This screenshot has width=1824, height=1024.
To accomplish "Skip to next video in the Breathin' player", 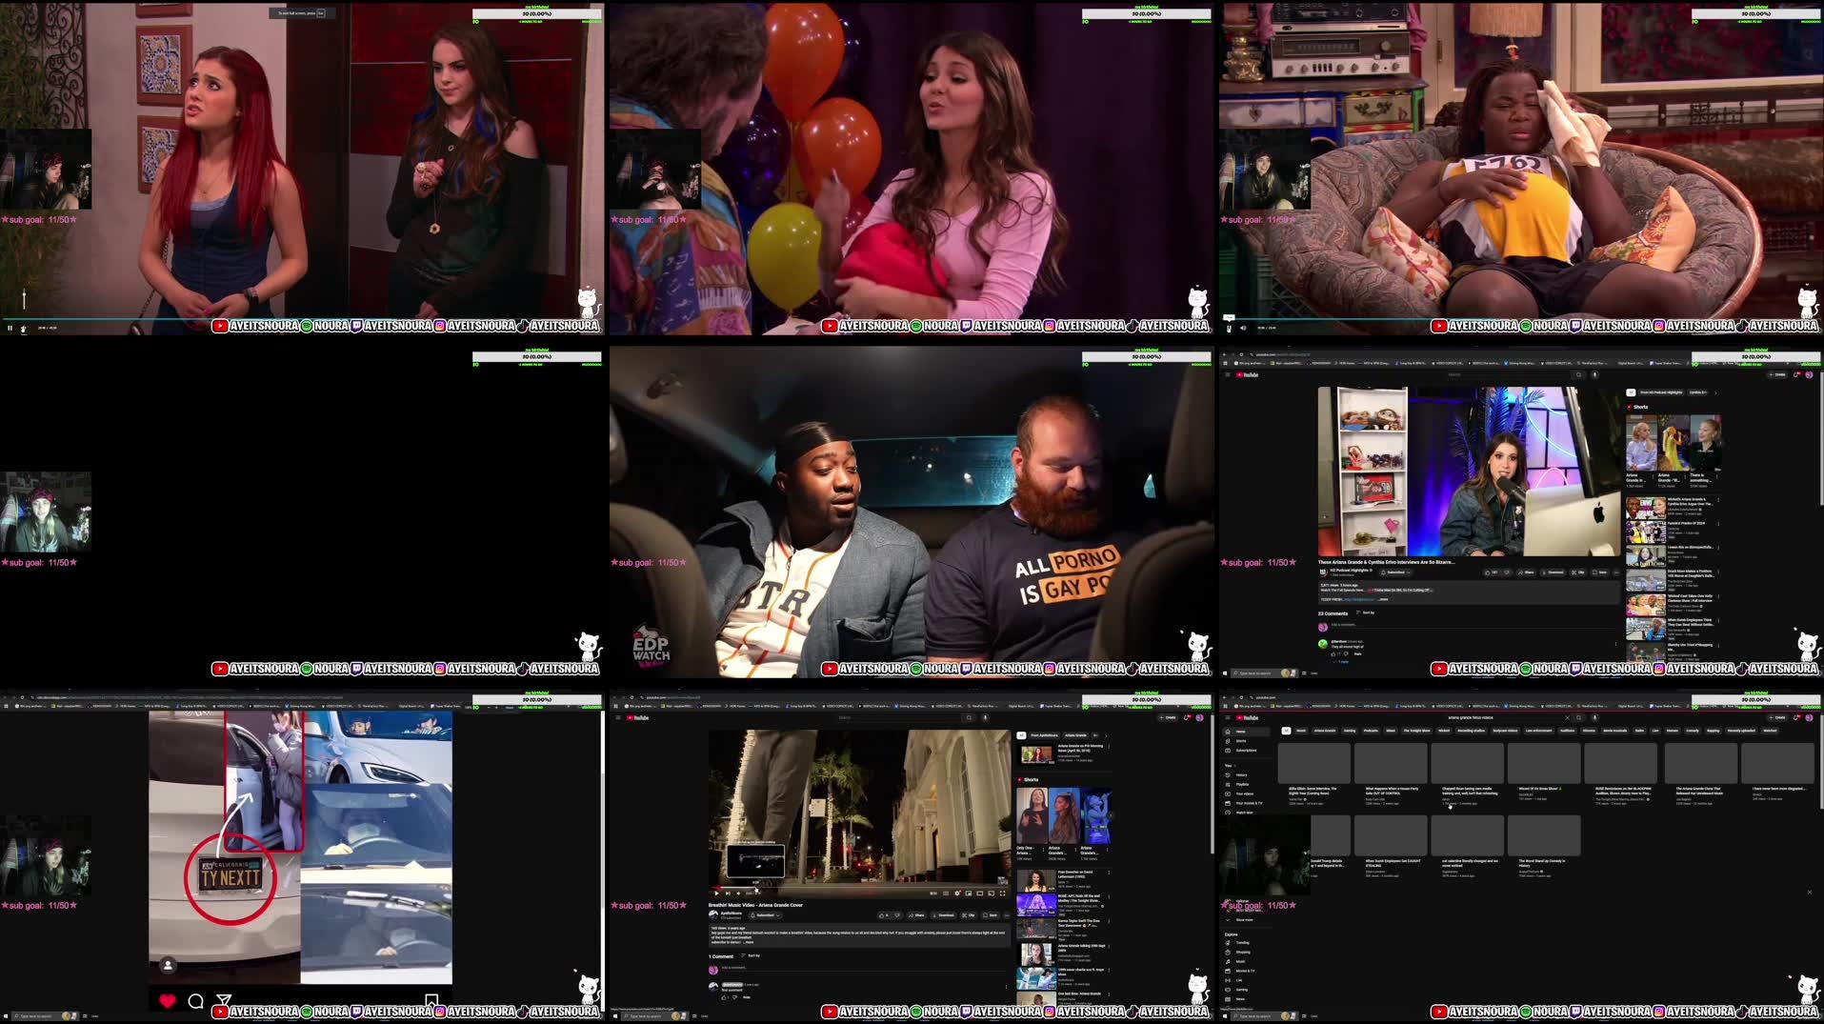I will (x=728, y=893).
